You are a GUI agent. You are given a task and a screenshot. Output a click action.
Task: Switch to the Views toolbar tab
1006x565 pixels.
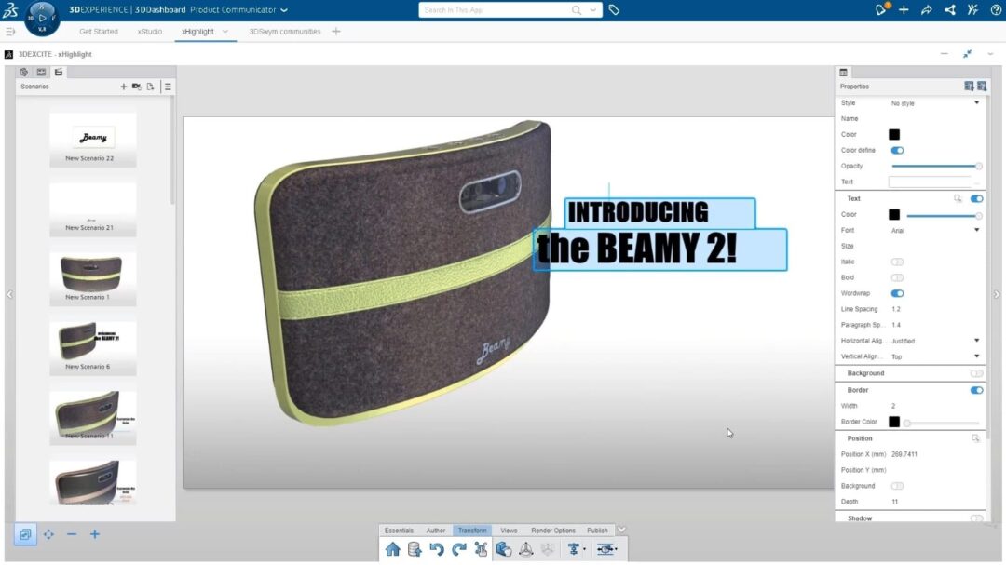click(509, 531)
